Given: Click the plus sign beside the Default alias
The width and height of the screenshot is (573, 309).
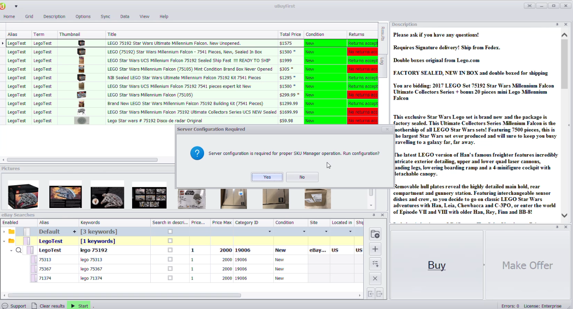Looking at the screenshot, I should coord(74,232).
